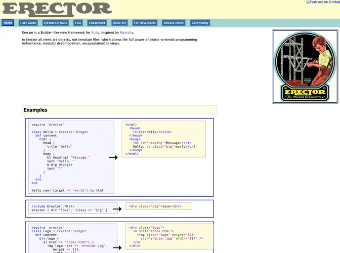Click "class Logo < Erector::Widget" code line
The width and height of the screenshot is (340, 253).
click(59, 231)
